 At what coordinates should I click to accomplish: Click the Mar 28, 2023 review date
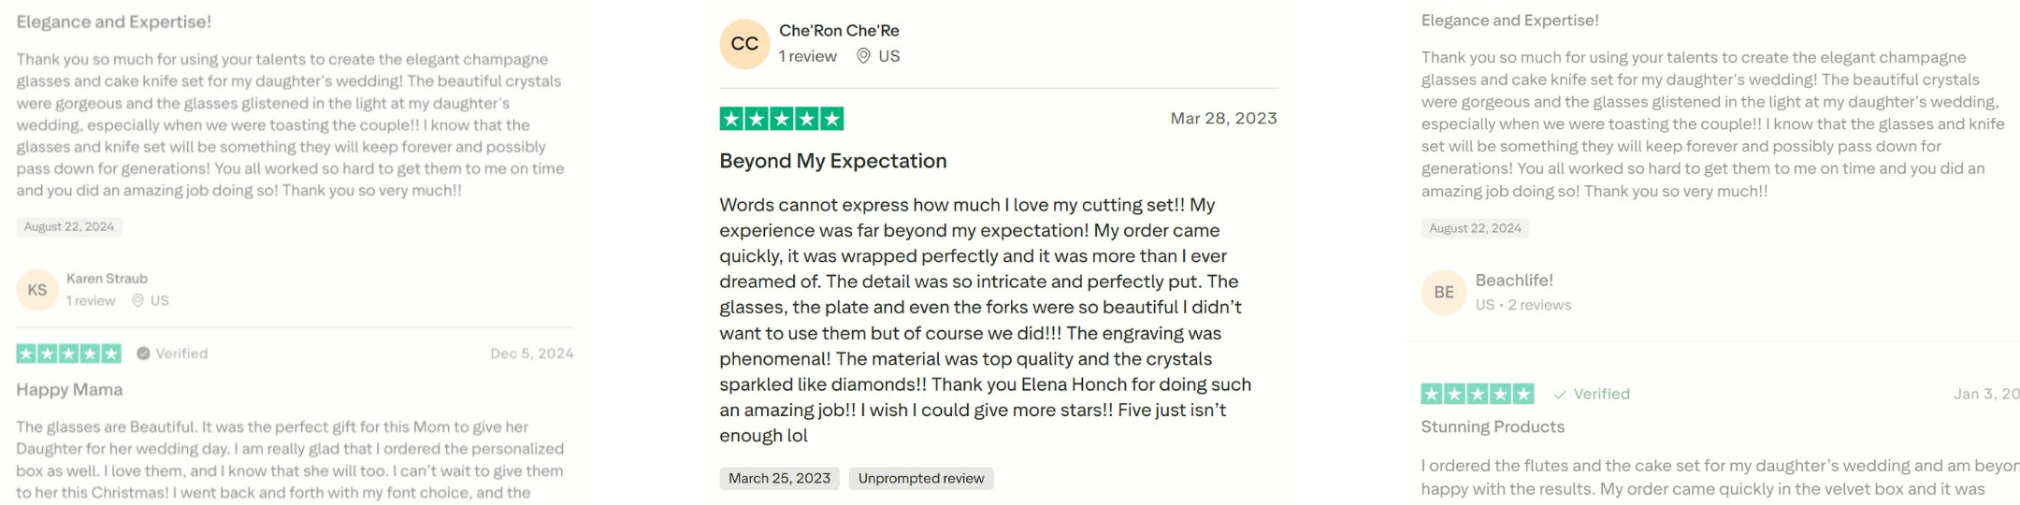(x=1223, y=119)
